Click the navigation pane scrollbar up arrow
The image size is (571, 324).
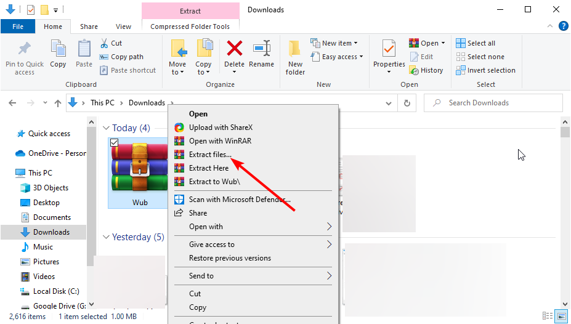(x=91, y=123)
